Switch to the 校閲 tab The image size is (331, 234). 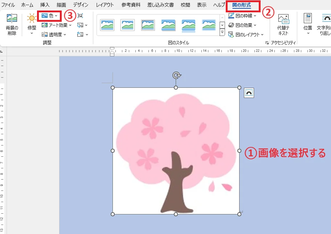[x=185, y=5]
